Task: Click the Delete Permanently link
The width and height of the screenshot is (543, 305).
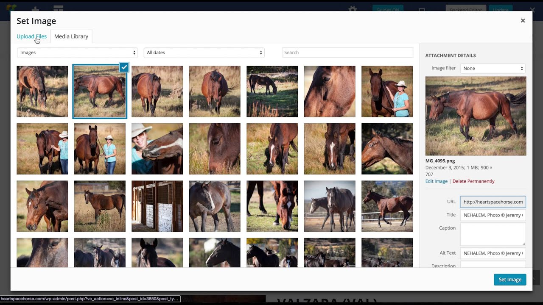Action: (x=473, y=181)
